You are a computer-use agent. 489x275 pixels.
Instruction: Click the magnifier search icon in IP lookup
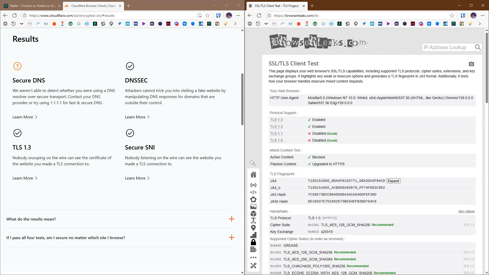[478, 47]
